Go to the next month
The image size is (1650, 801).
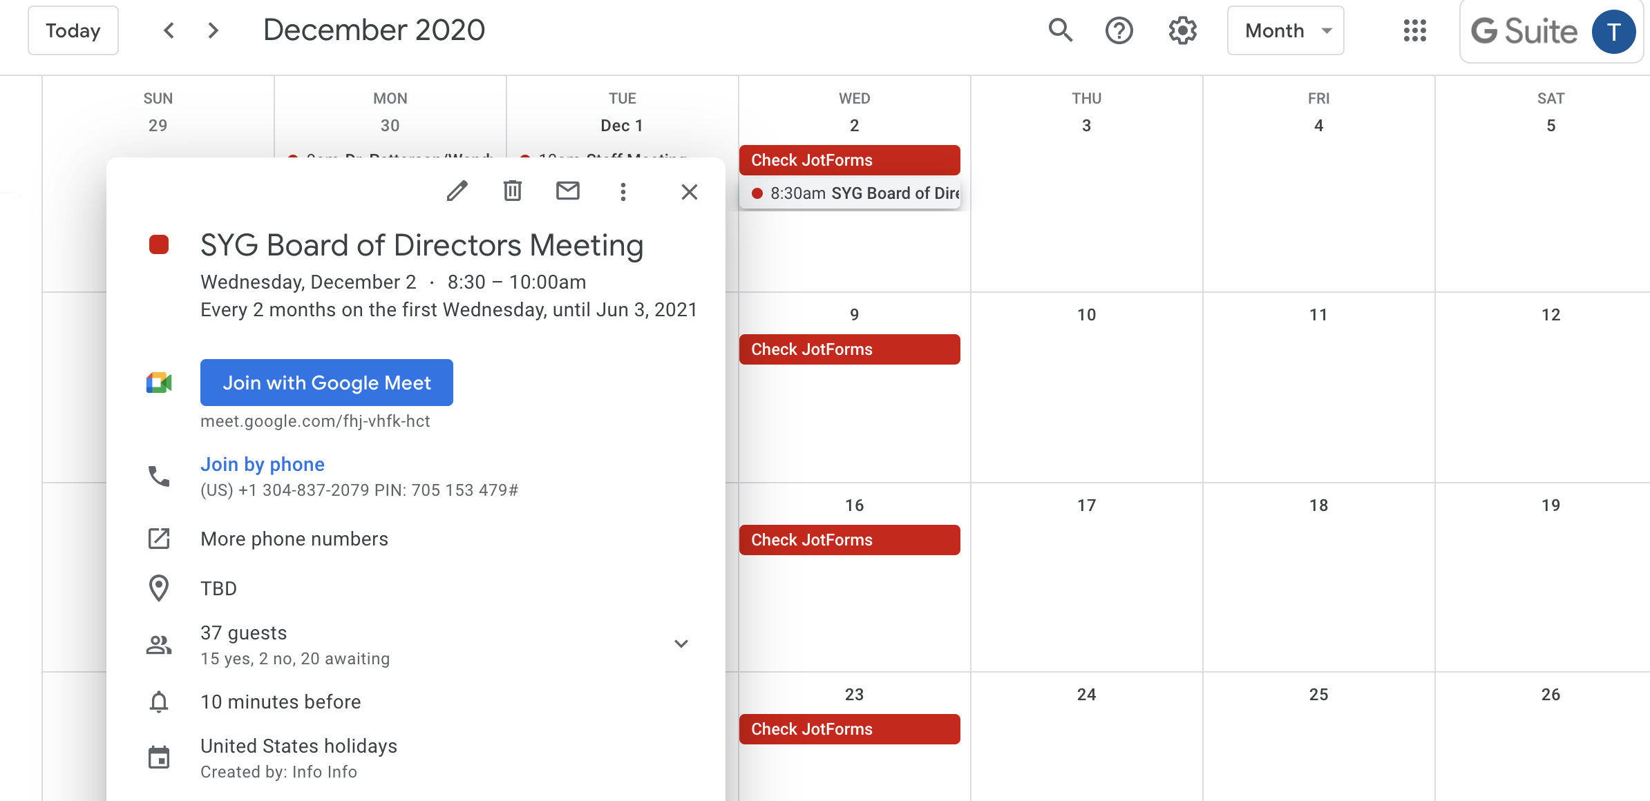[x=213, y=30]
